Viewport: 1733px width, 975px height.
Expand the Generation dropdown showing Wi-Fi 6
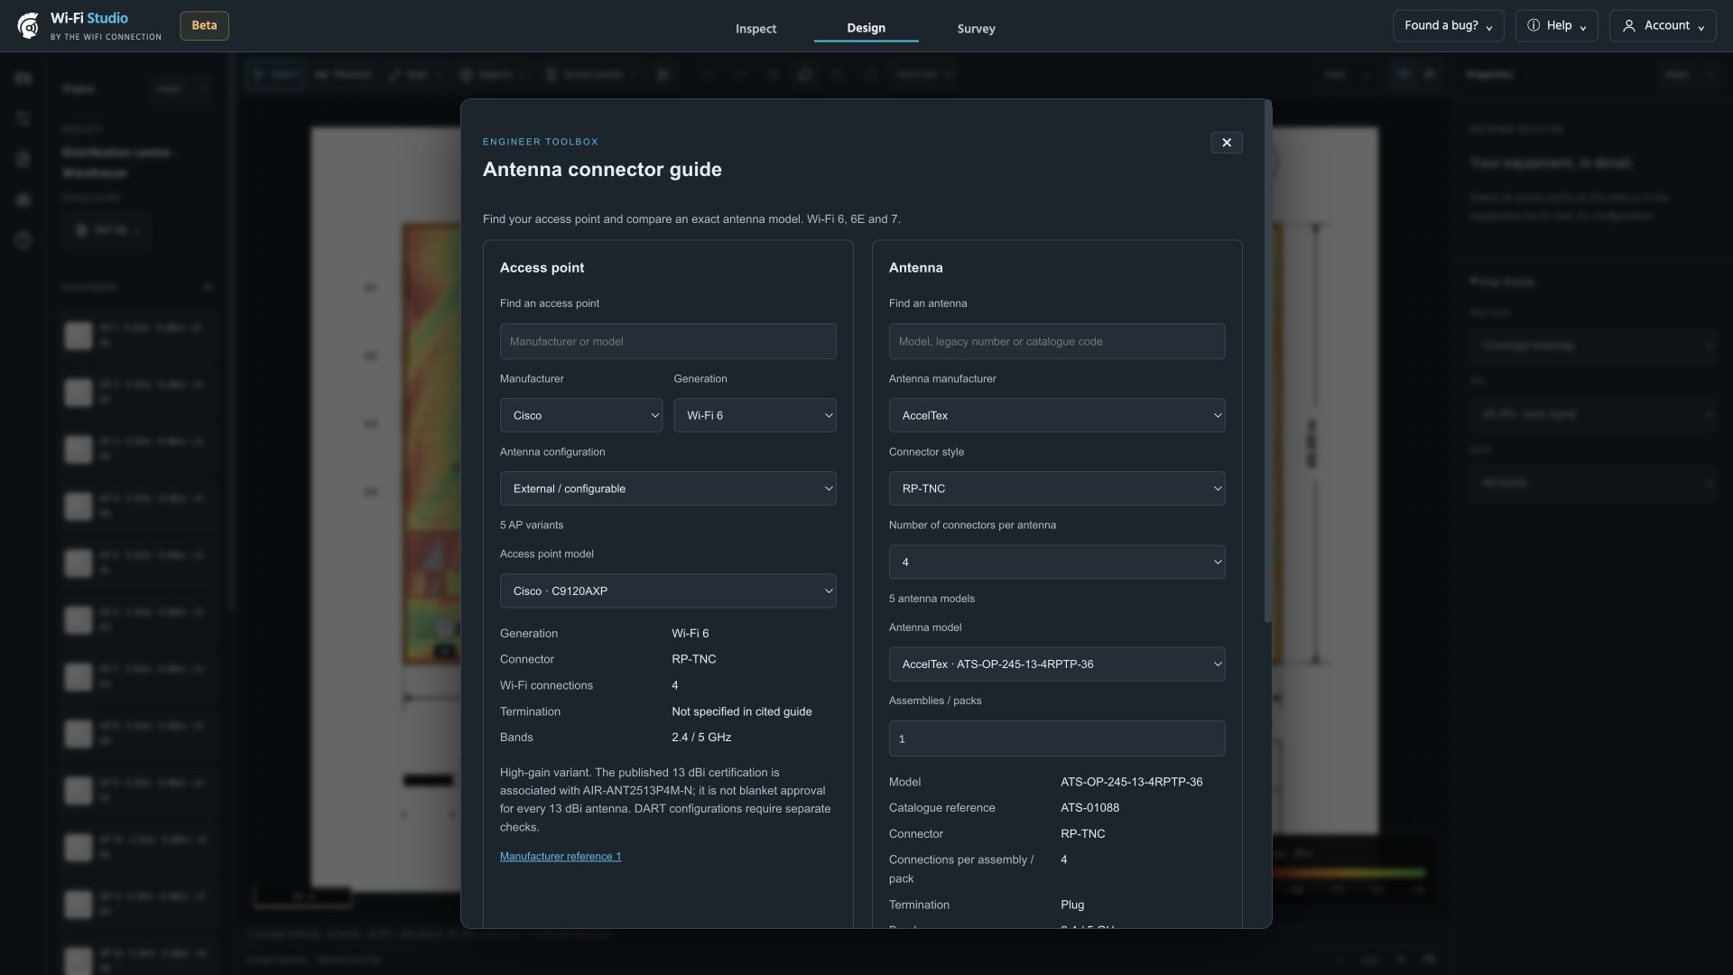(x=755, y=415)
